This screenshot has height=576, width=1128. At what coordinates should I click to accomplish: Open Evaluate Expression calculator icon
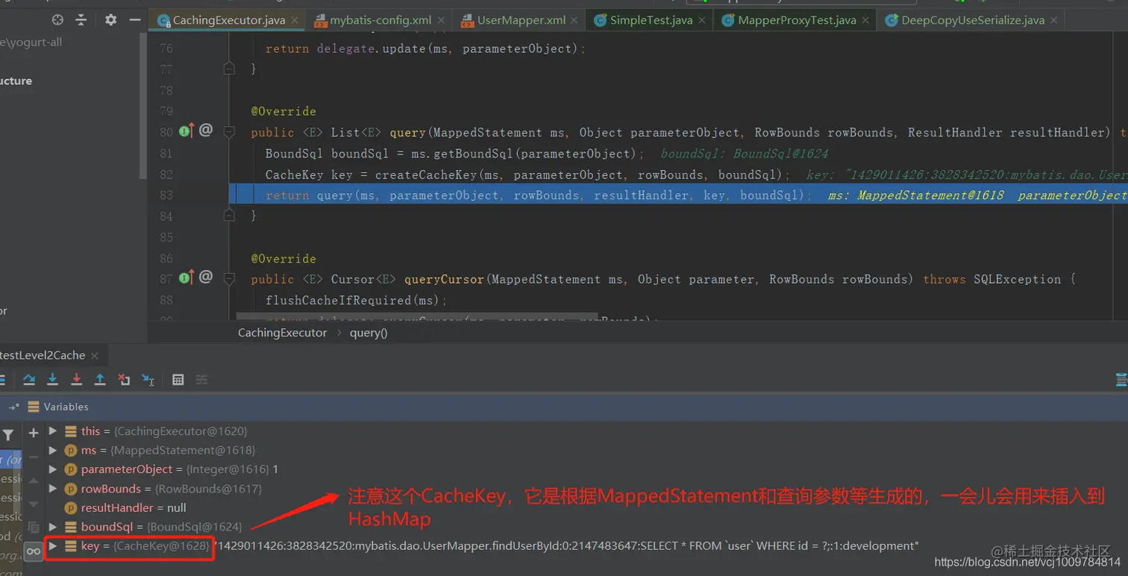pyautogui.click(x=178, y=380)
